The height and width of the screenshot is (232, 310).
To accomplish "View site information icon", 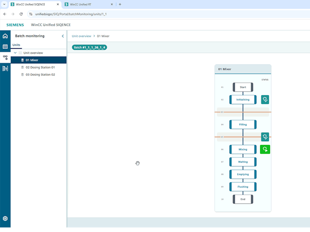I will point(31,14).
